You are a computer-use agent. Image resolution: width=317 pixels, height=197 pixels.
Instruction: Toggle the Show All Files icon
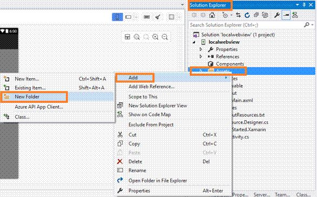tap(265, 15)
